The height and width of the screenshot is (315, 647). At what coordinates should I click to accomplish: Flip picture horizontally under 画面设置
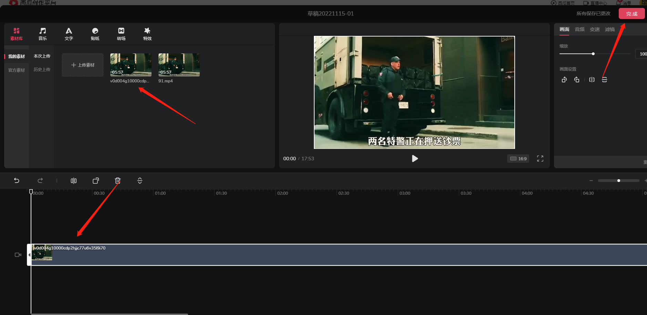tap(592, 80)
